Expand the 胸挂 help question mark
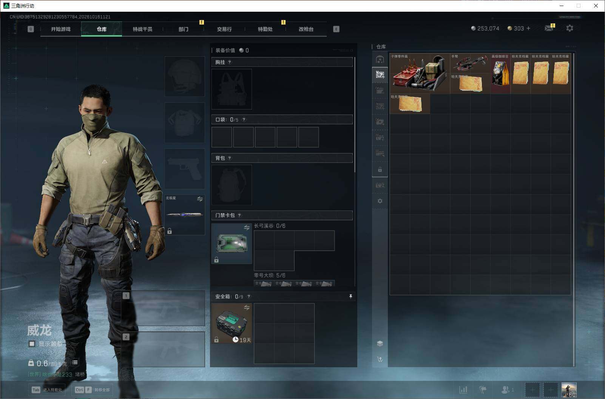Viewport: 605px width, 399px height. pos(230,62)
